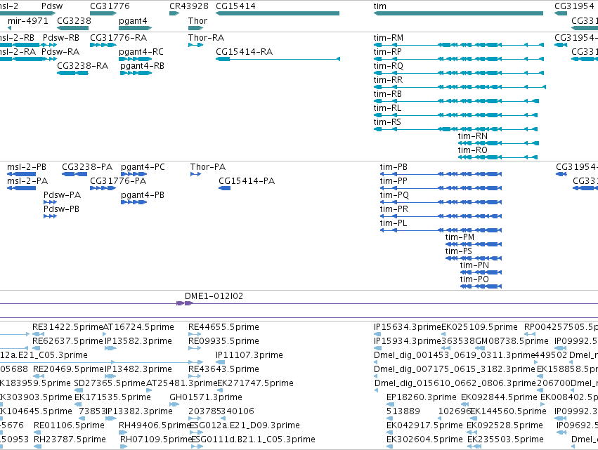Select protein tim-PS
This screenshot has height=450, width=598.
[x=474, y=258]
